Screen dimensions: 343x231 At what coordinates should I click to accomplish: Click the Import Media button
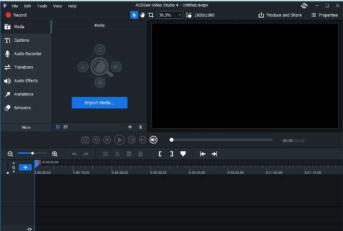coord(100,103)
